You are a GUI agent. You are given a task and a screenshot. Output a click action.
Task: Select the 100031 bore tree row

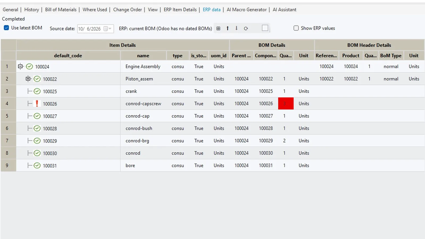point(68,165)
